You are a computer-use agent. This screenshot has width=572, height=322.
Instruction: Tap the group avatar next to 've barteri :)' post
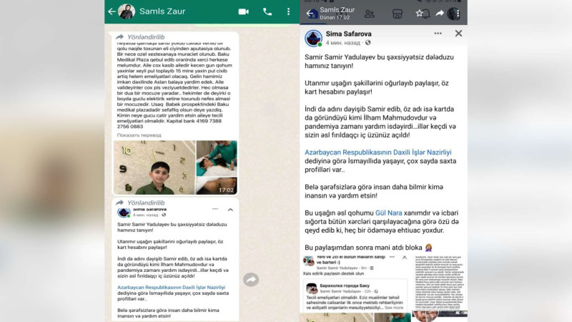click(x=309, y=260)
